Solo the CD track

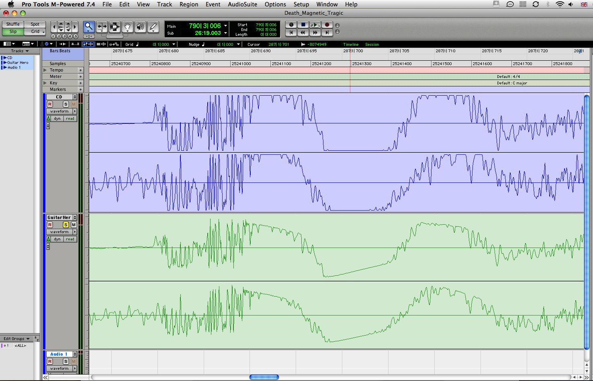65,104
